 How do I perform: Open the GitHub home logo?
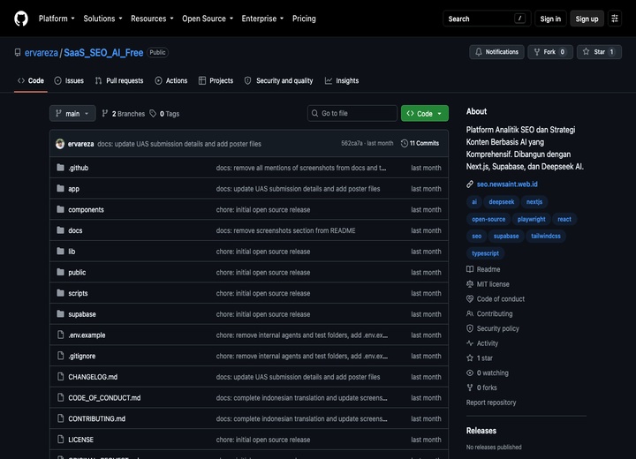click(21, 19)
